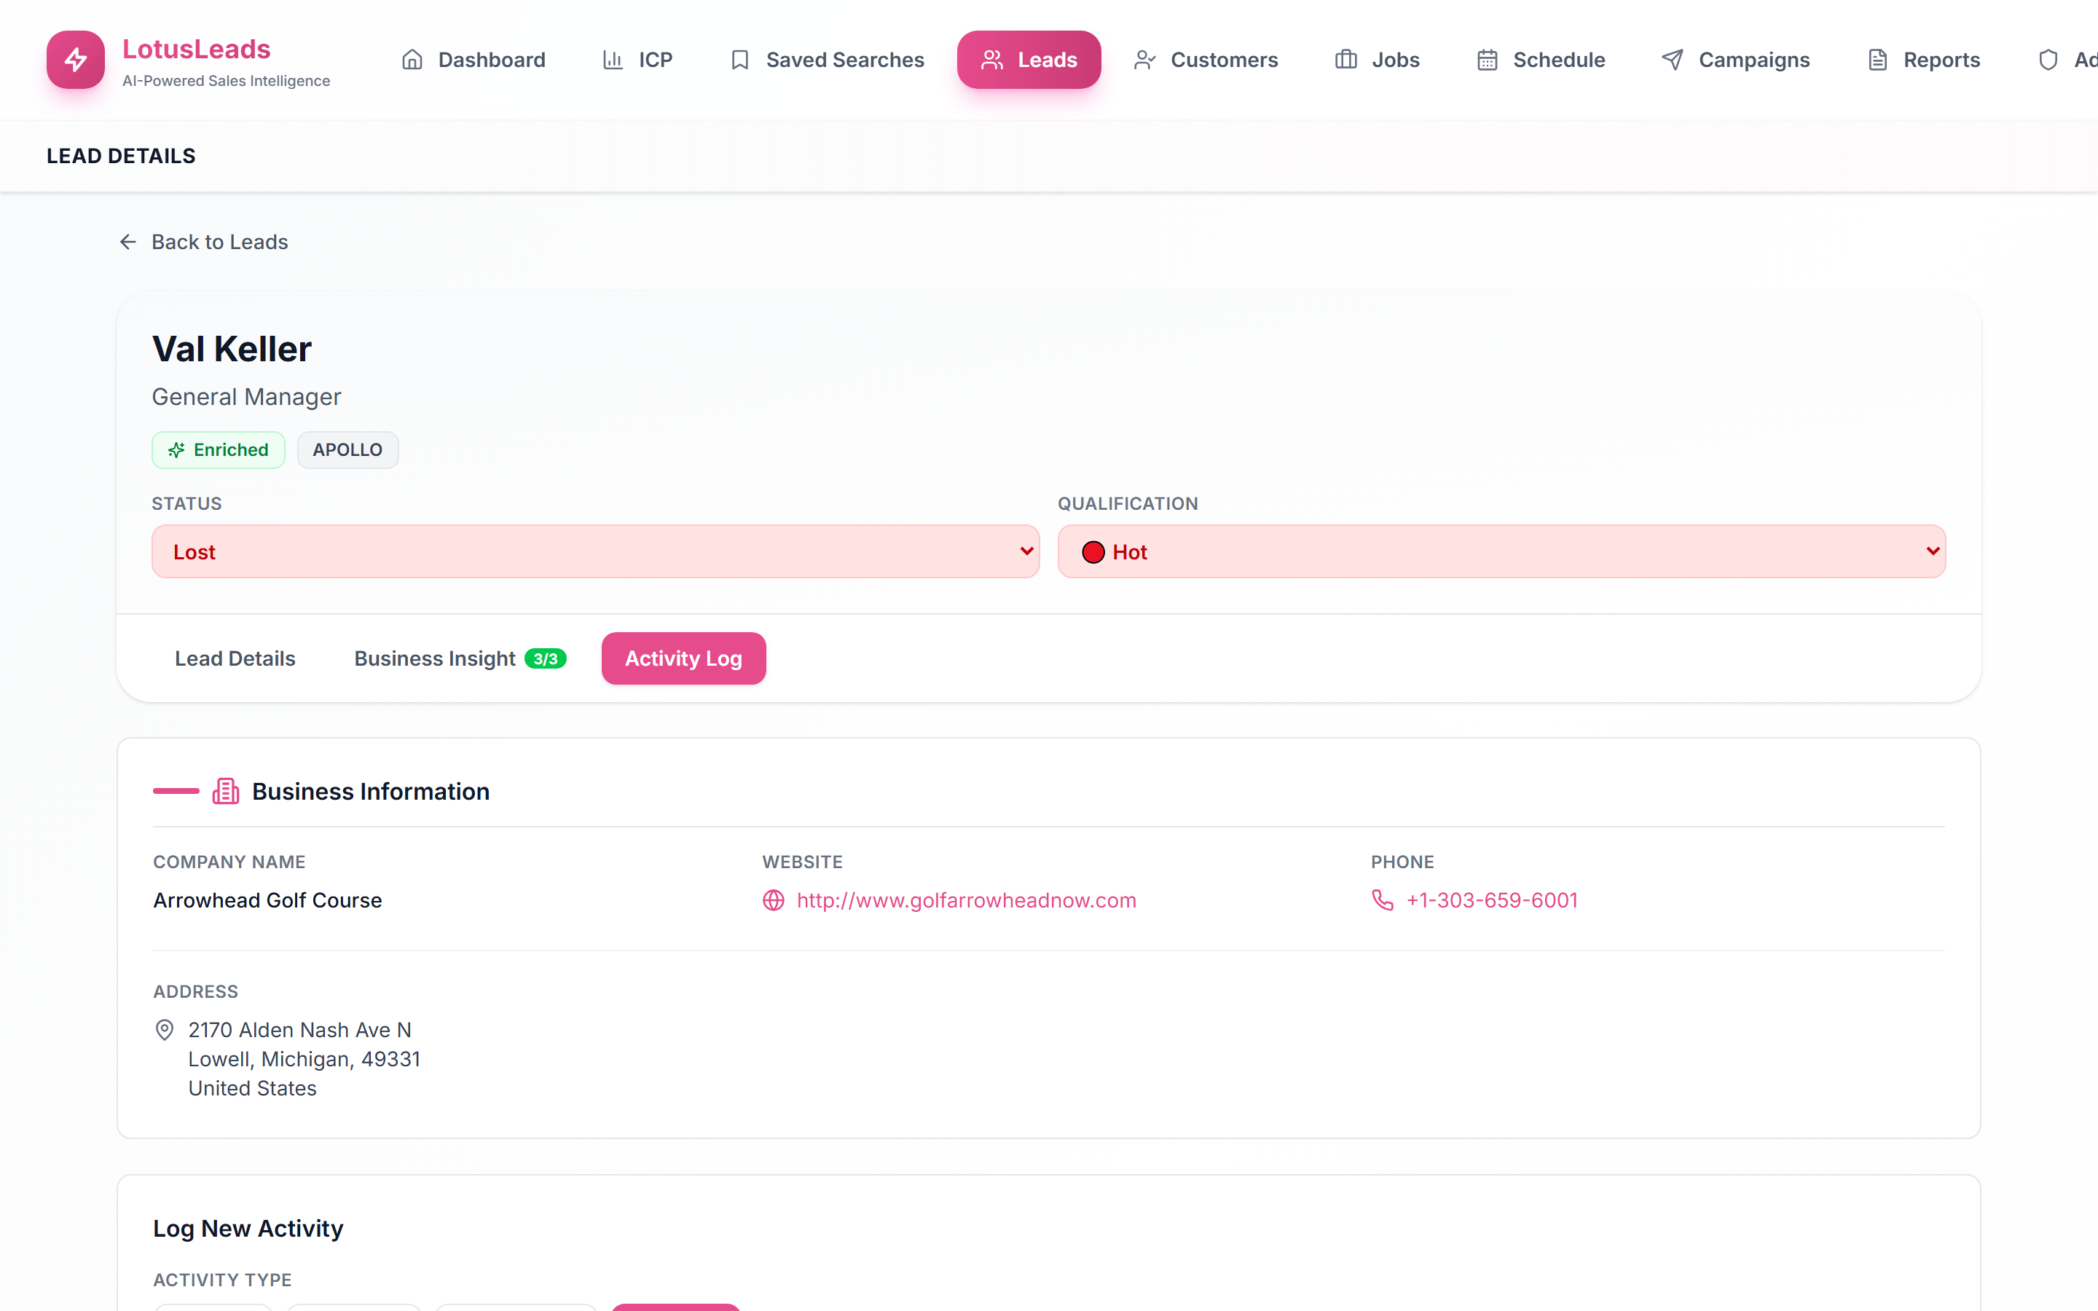Click the red Hot indicator dot
This screenshot has height=1311, width=2098.
coord(1093,552)
